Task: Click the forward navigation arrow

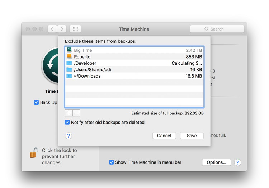Action: 62,29
